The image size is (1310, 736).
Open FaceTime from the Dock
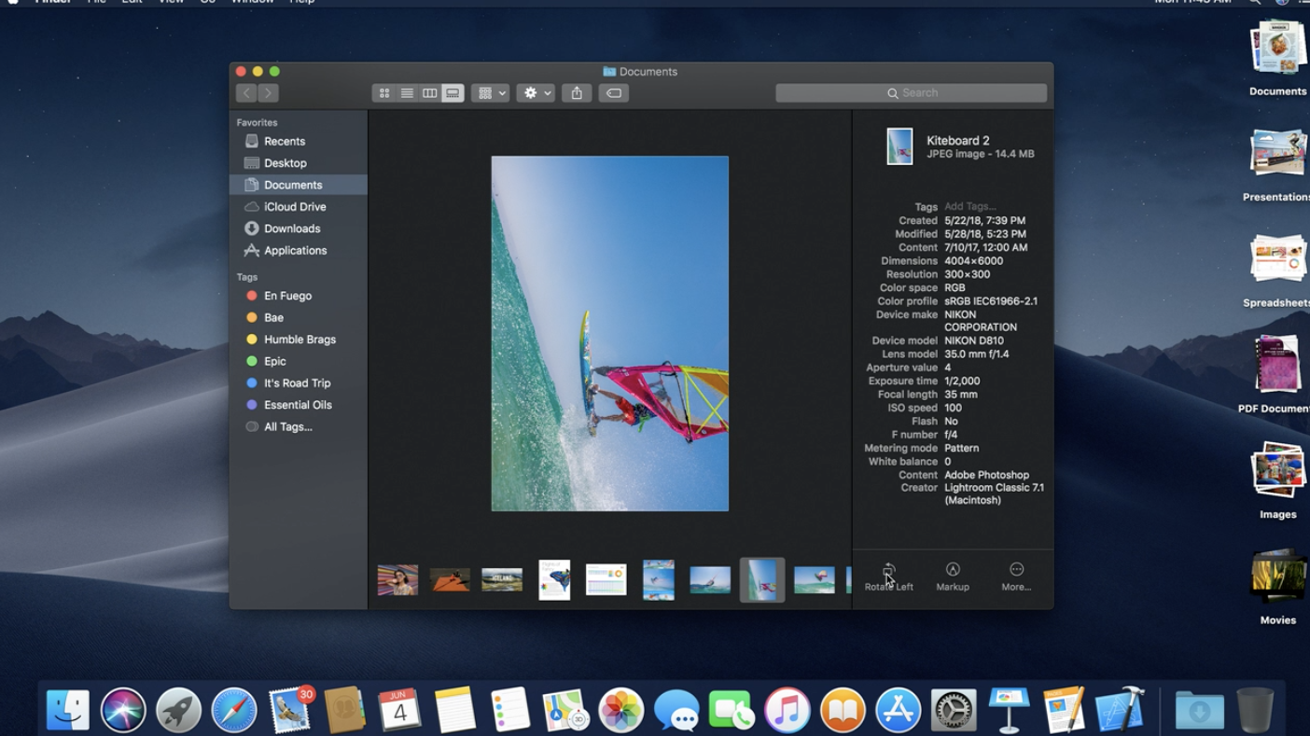732,710
